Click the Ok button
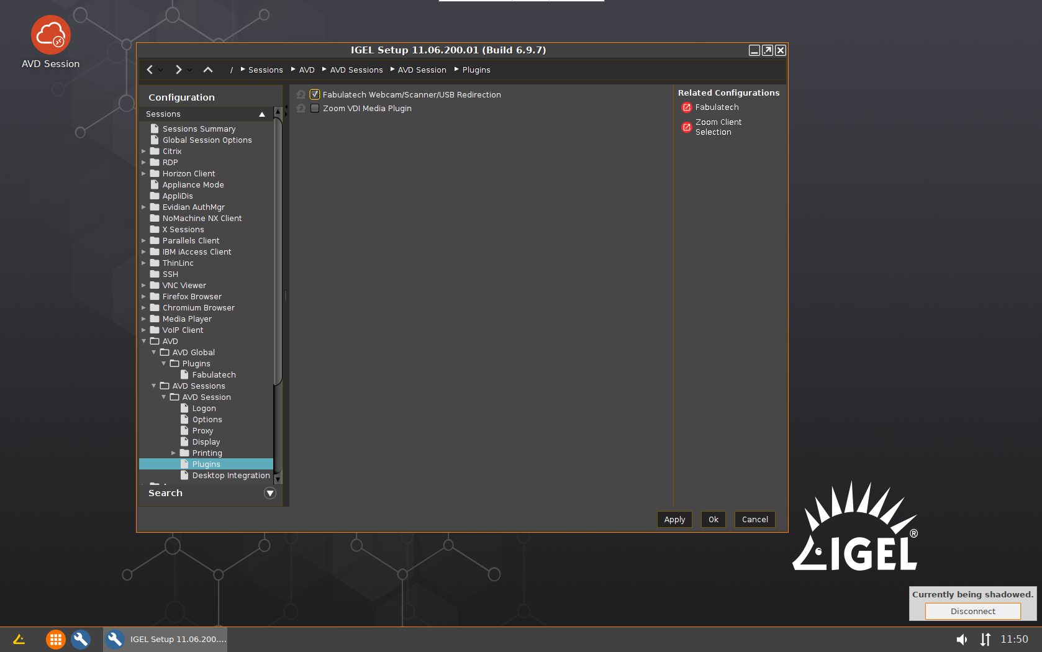The image size is (1042, 652). tap(714, 520)
